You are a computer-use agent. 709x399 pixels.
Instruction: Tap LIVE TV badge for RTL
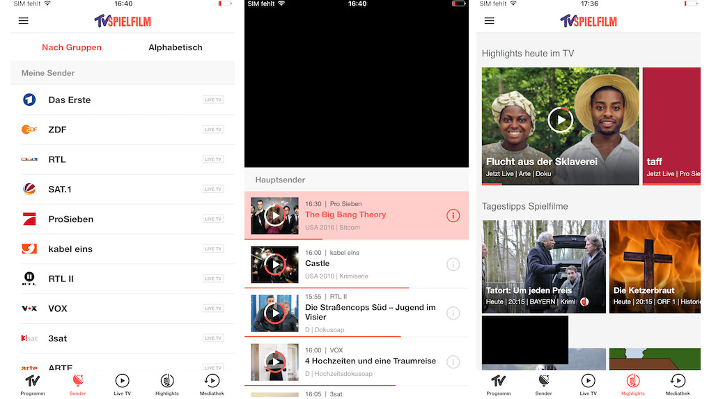[x=213, y=159]
